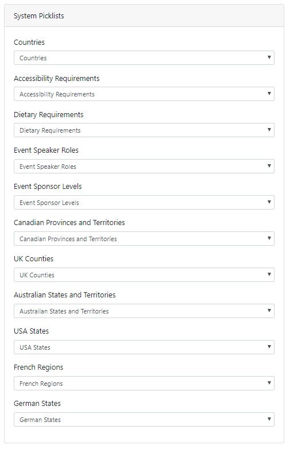290x449 pixels.
Task: Expand the French Regions picklist
Action: pyautogui.click(x=144, y=384)
